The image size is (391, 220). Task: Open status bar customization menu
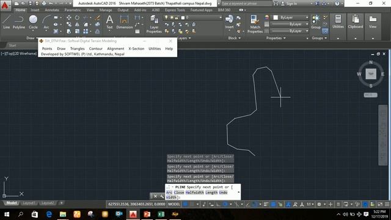coord(387,204)
